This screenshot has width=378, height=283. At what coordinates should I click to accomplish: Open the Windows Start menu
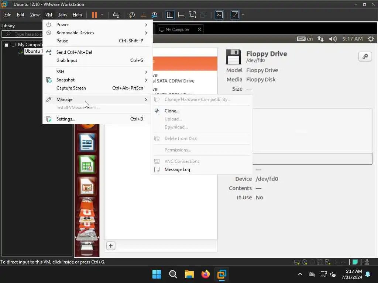point(157,274)
